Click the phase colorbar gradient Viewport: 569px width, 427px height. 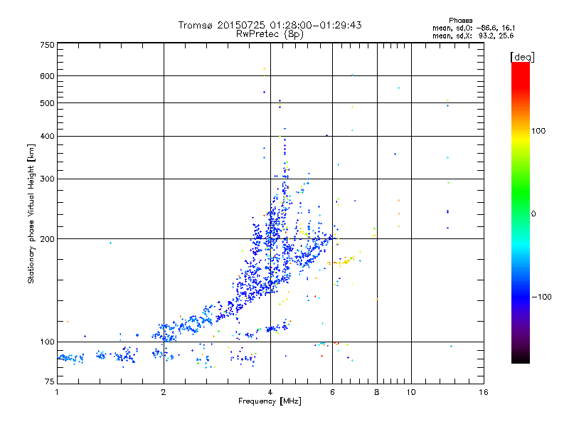coord(521,212)
